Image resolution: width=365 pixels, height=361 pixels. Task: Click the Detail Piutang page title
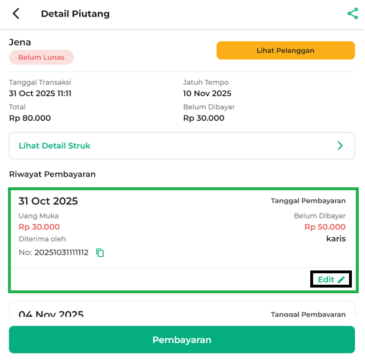click(x=75, y=14)
